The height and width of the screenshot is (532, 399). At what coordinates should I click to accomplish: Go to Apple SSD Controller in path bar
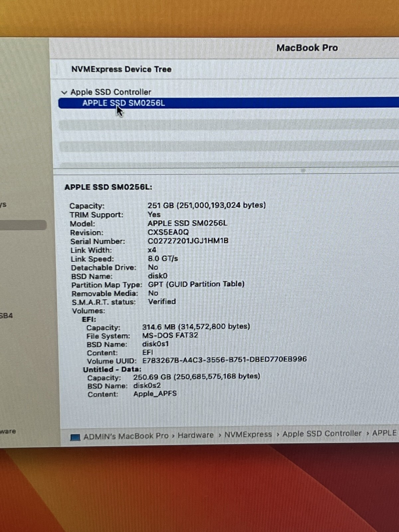(322, 434)
